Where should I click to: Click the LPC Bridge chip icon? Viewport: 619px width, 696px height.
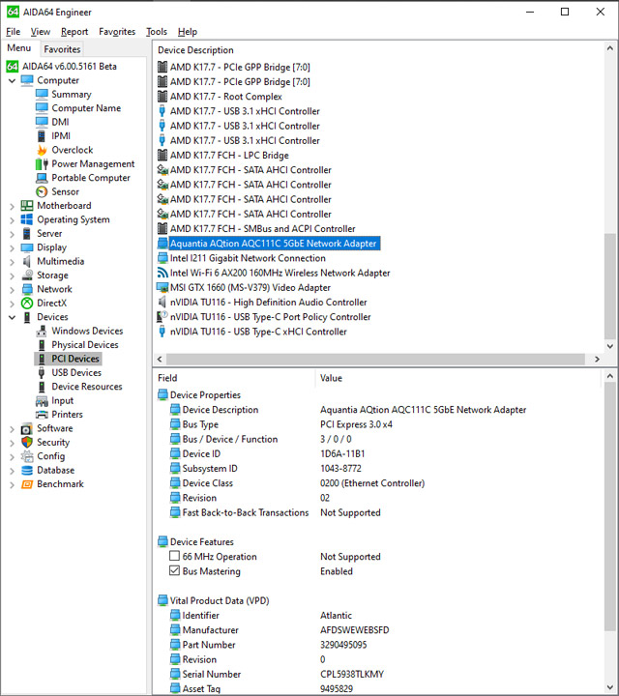tap(162, 155)
